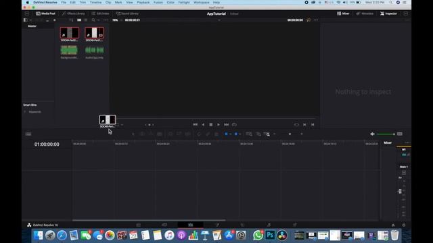Open media pool options three-dot menu
This screenshot has height=243, width=433.
pyautogui.click(x=106, y=20)
